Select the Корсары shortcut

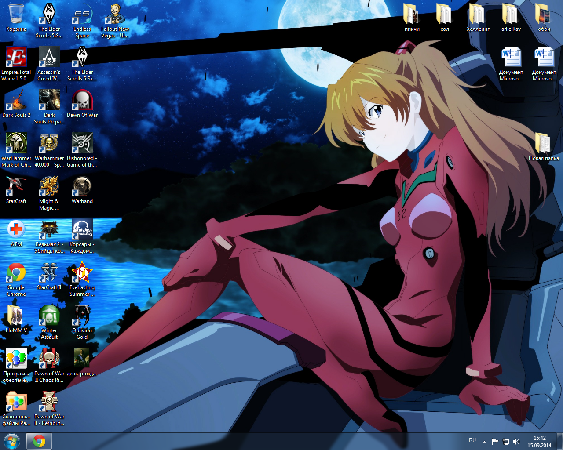coord(82,236)
